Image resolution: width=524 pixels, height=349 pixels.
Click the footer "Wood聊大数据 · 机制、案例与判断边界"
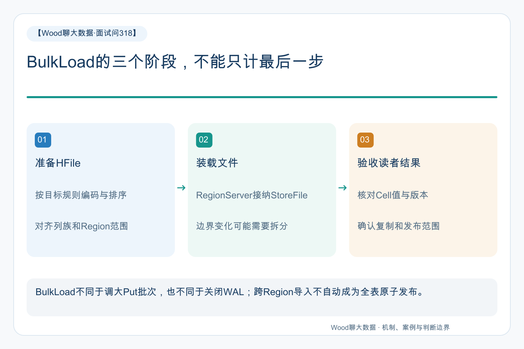coord(390,328)
